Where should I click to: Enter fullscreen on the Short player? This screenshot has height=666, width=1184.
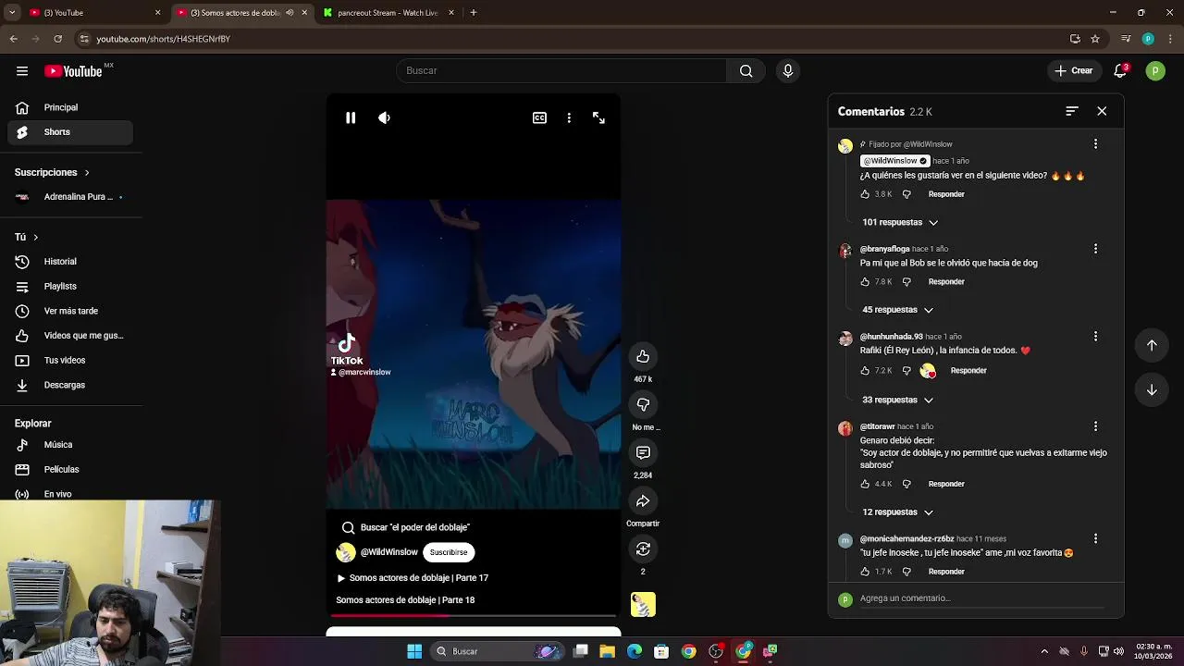click(x=598, y=117)
